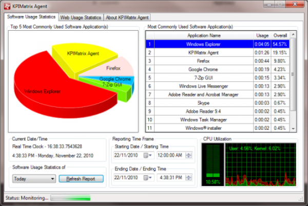
Task: Click the table scrollbar up arrow
Action: click(x=293, y=35)
